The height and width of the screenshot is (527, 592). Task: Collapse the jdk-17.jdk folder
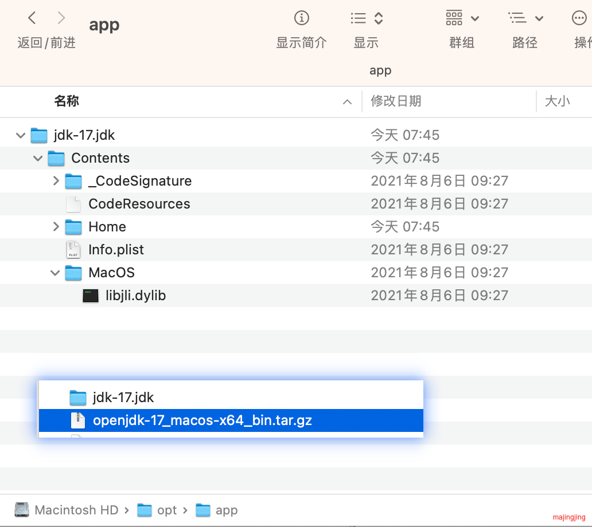21,135
